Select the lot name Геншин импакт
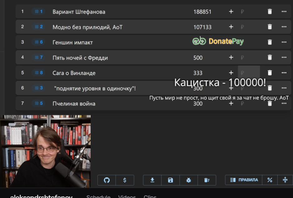Screen dimensions: 293x198 (72, 42)
